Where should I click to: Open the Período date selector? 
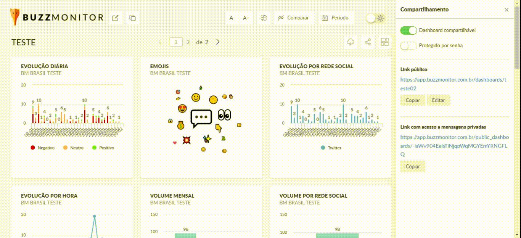[335, 18]
